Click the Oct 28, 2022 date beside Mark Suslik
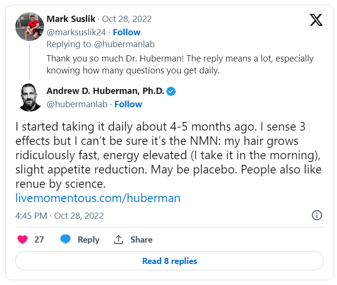Image resolution: width=337 pixels, height=285 pixels. [128, 19]
